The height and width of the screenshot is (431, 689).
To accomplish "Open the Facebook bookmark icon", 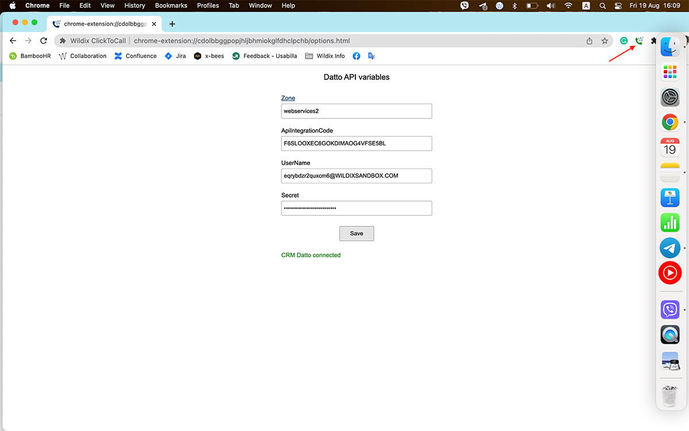I will (357, 56).
